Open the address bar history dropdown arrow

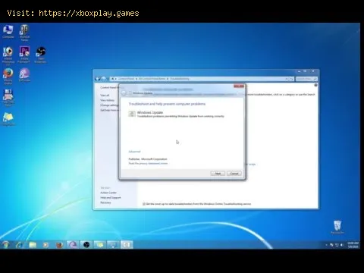(x=287, y=79)
